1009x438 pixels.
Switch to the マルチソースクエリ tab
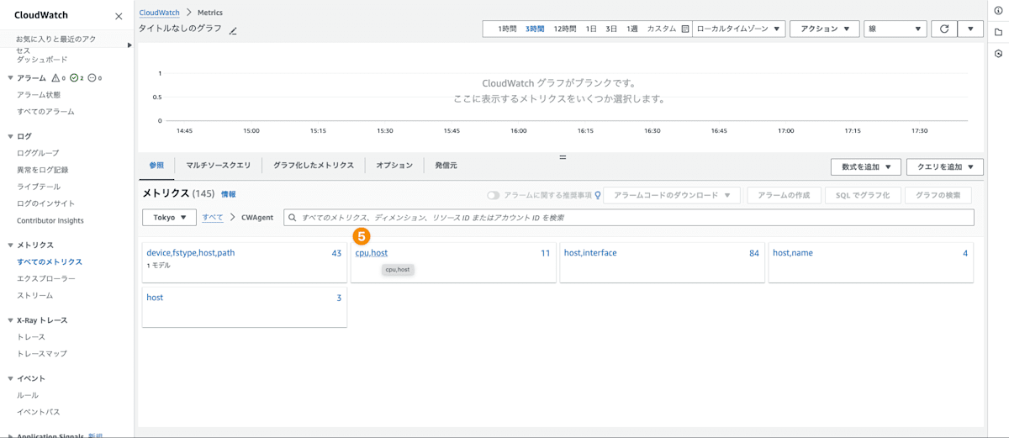[x=218, y=166]
